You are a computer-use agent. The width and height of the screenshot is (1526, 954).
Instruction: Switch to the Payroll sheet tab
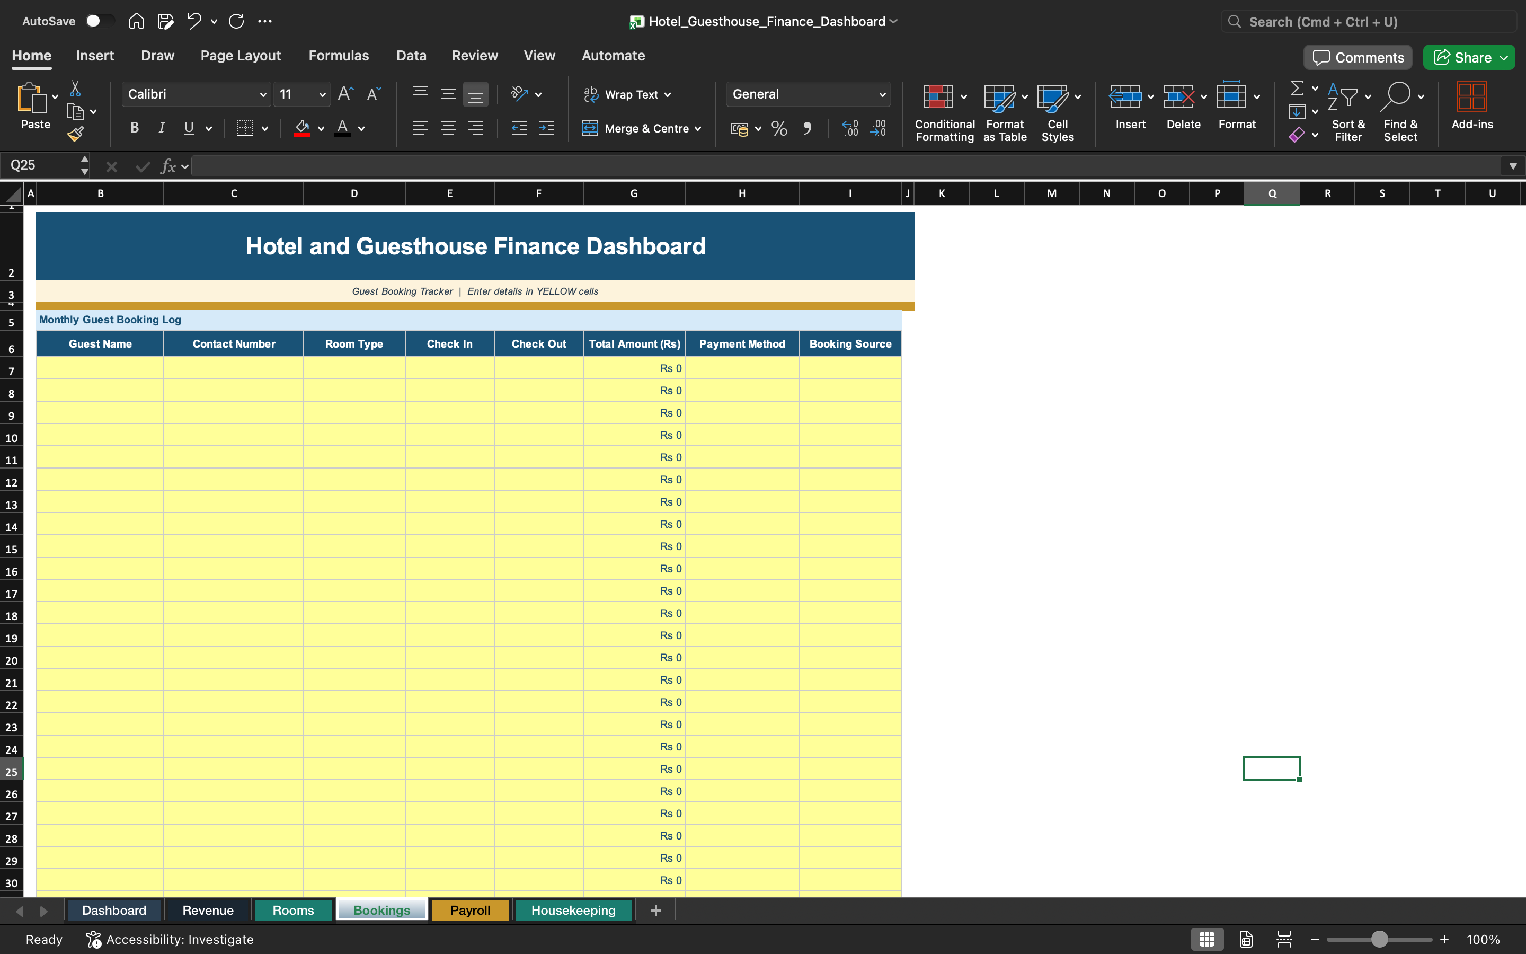click(470, 910)
